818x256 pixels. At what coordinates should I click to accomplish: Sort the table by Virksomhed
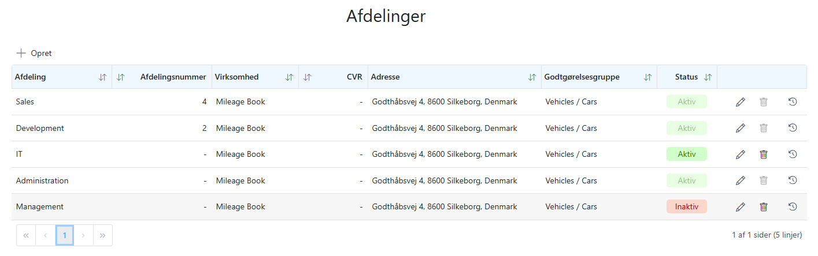289,77
